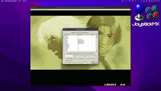Click the ARROW DOWN mapping cell

coord(81,41)
